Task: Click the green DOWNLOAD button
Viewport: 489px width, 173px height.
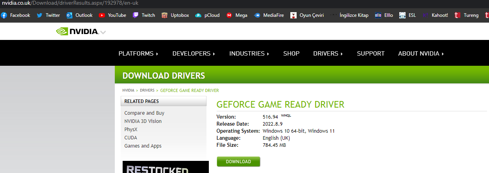Action: click(x=238, y=162)
